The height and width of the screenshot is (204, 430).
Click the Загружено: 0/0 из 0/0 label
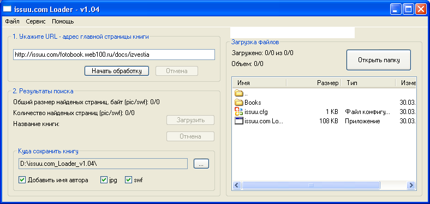click(x=262, y=53)
